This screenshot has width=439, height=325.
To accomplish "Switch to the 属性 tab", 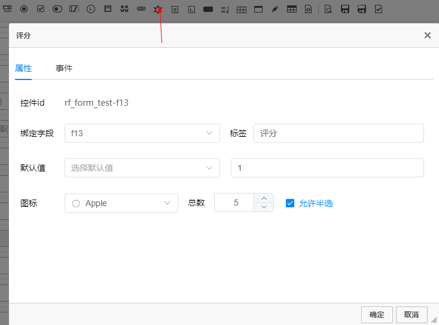I will (x=23, y=68).
